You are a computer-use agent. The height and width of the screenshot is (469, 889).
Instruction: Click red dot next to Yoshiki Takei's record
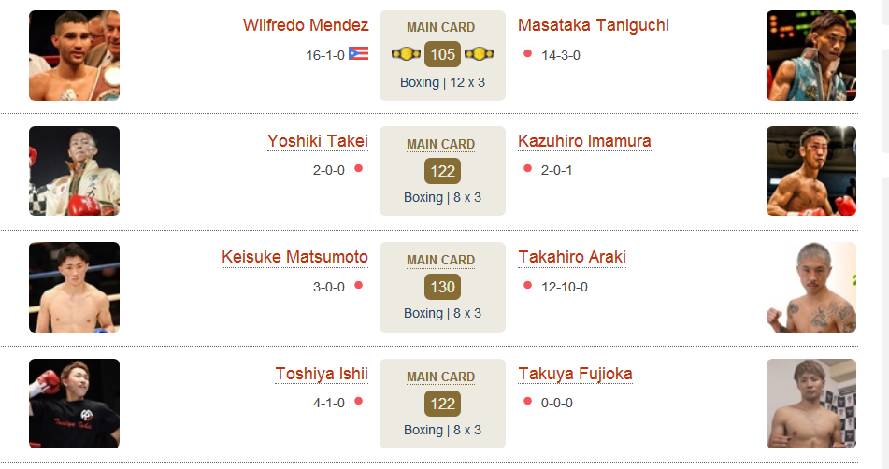(358, 168)
